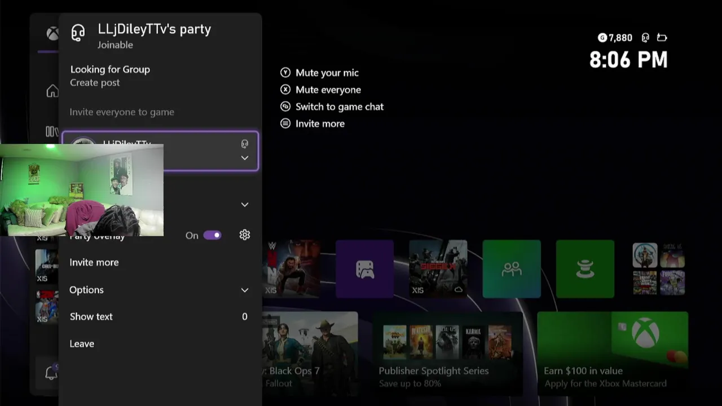Turn off the Party overlay toggle

(x=213, y=235)
